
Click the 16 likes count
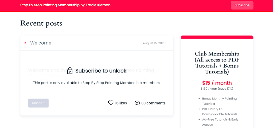(x=121, y=103)
